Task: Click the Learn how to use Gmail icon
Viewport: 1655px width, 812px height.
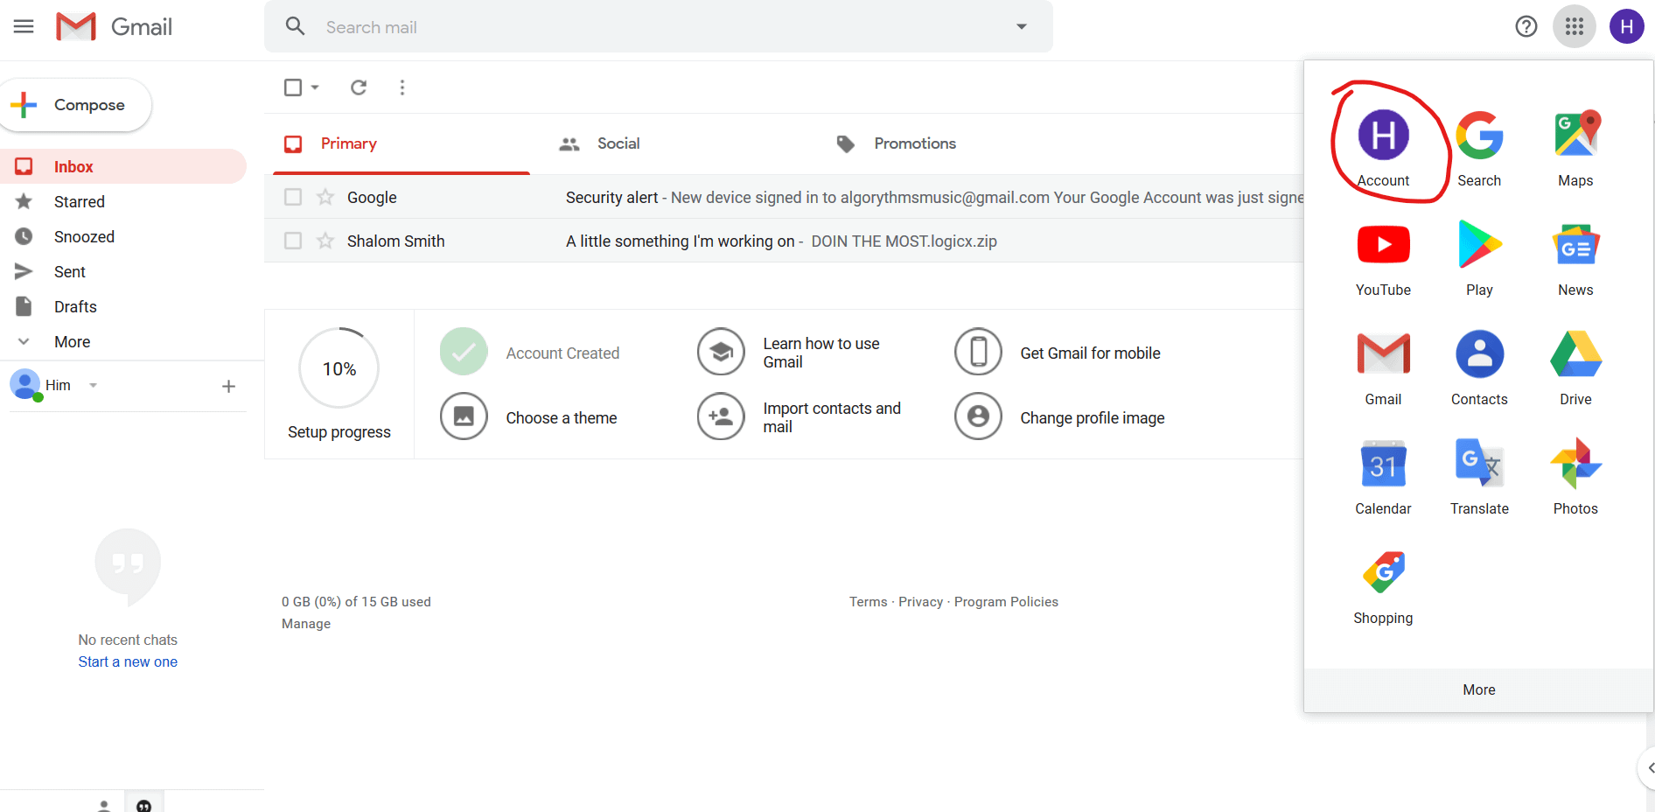Action: click(x=721, y=351)
